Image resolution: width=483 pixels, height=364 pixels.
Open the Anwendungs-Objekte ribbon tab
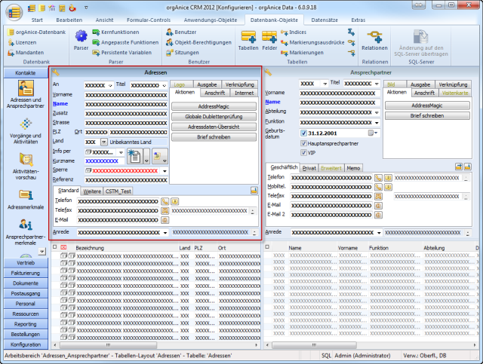[x=211, y=20]
